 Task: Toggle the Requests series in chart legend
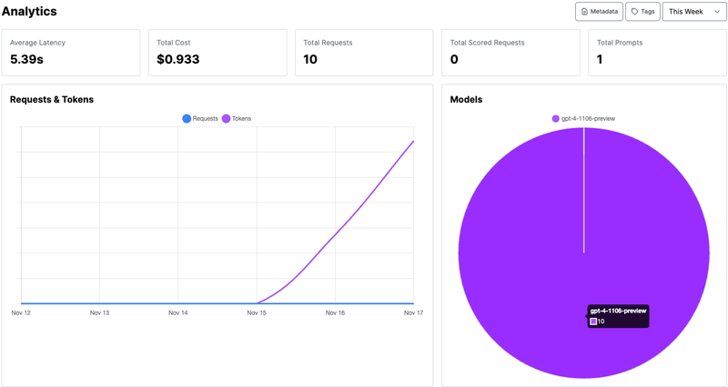click(x=200, y=119)
